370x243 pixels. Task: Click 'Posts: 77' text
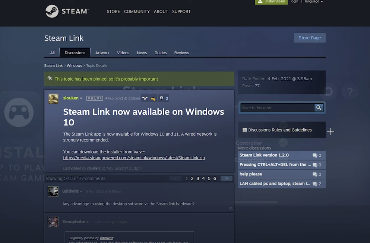tap(251, 86)
